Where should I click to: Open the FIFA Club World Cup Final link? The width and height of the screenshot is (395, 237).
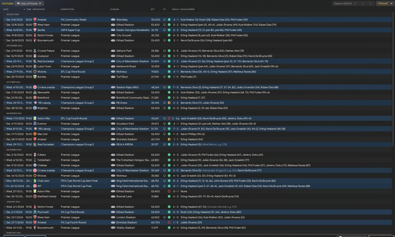pos(76,186)
